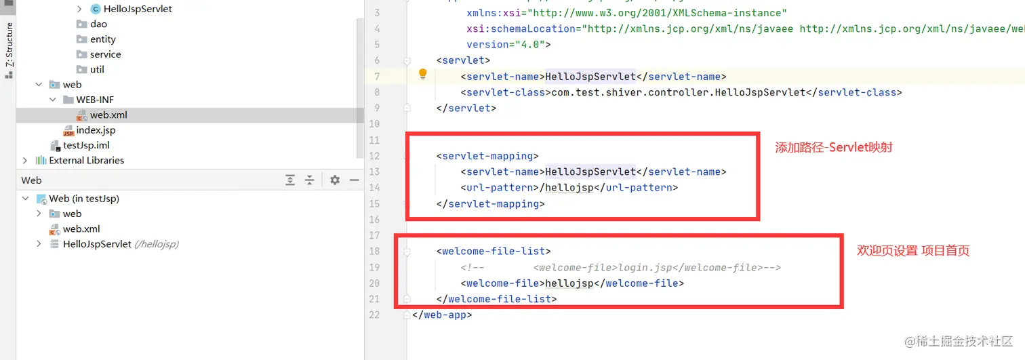Click the entity package folder icon
Viewport: 1025px width, 360px height.
click(82, 39)
